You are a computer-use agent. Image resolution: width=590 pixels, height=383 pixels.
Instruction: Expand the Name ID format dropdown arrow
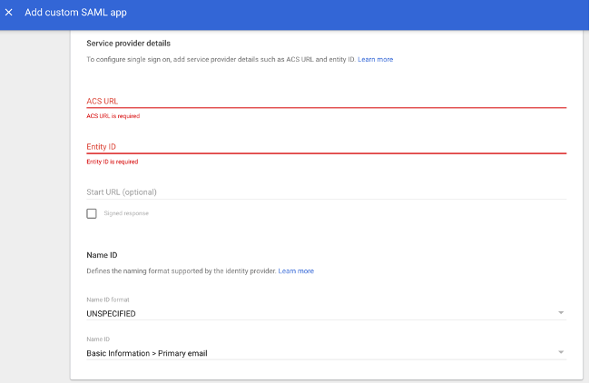pos(561,312)
